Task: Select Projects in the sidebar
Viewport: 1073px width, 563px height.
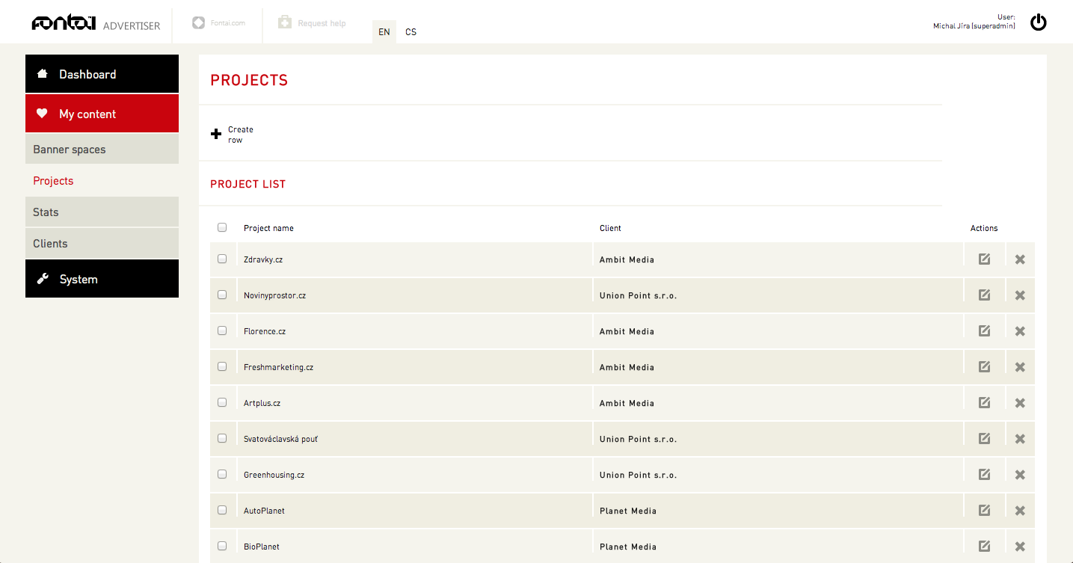Action: click(x=102, y=181)
